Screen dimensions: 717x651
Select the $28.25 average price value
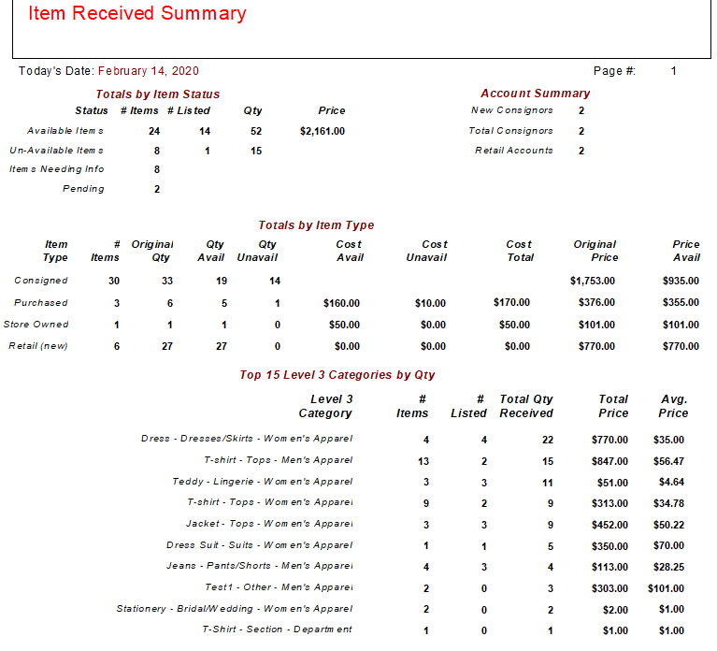pos(668,567)
